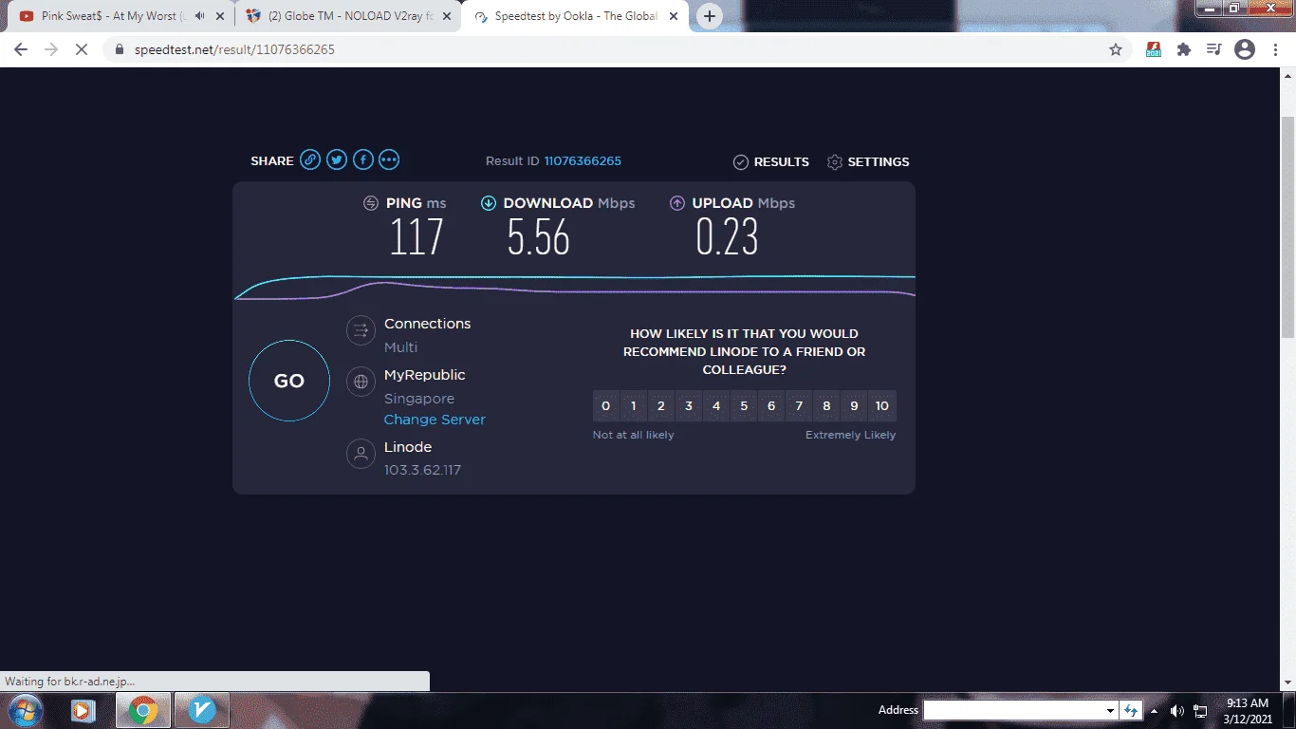Open the Windows Start menu

(25, 710)
